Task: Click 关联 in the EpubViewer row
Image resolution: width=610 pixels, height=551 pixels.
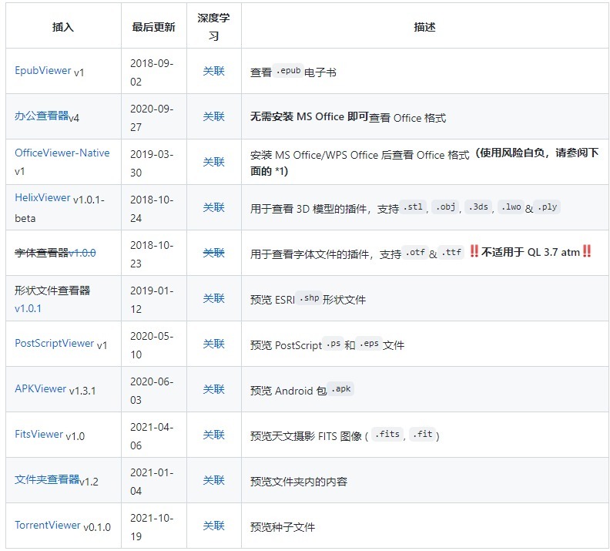Action: pos(213,71)
